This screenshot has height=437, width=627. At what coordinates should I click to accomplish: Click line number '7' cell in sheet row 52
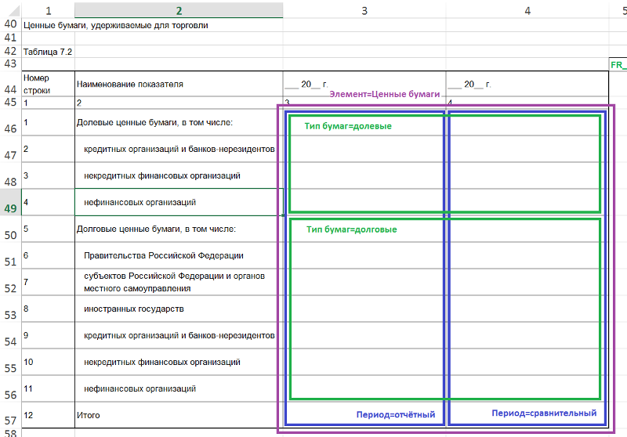click(x=48, y=282)
